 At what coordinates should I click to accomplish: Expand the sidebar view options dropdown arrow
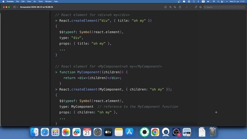tap(17, 7)
